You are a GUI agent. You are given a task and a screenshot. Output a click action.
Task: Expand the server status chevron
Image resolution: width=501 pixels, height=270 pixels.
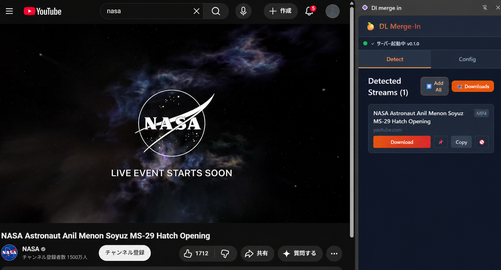pos(373,44)
